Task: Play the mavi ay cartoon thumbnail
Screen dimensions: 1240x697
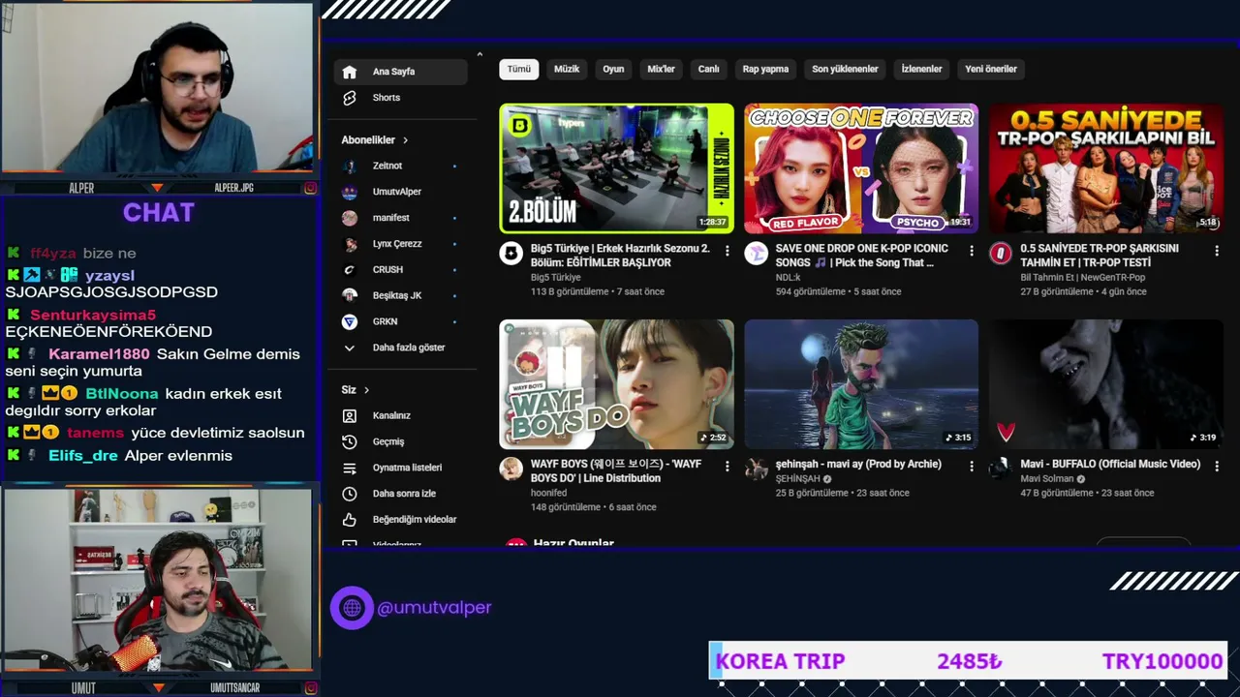Action: [861, 384]
